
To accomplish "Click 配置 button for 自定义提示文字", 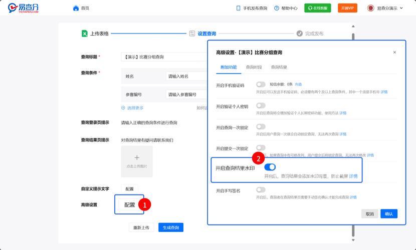I will [x=129, y=189].
